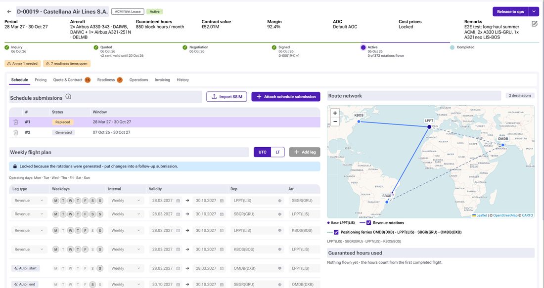
Task: Open the CARTO attribution link
Action: click(527, 215)
